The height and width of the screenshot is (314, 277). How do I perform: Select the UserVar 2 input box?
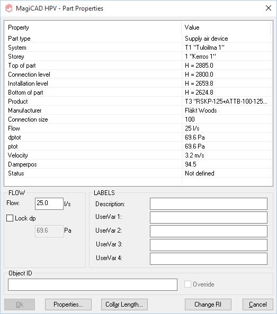209,231
